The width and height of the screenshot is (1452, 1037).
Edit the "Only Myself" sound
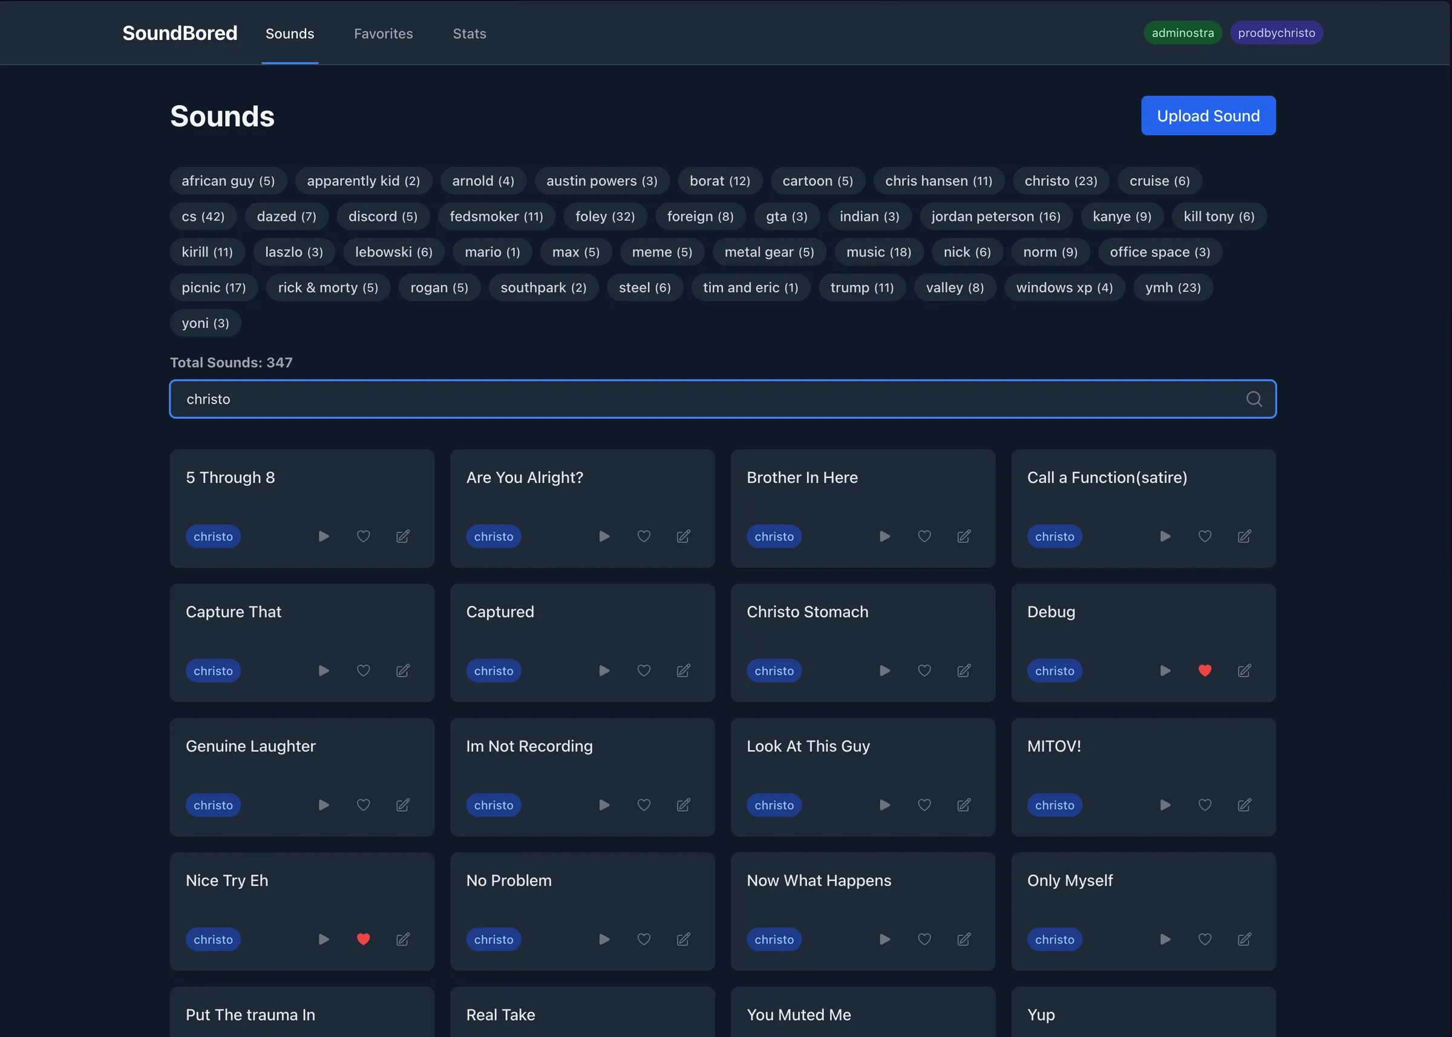pyautogui.click(x=1244, y=940)
